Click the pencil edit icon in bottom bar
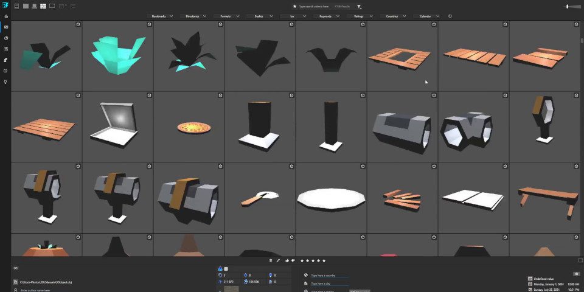The height and width of the screenshot is (292, 584). click(278, 260)
